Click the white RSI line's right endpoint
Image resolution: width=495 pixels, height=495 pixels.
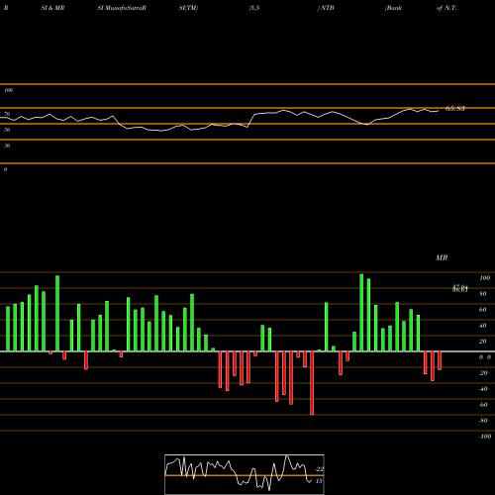(439, 111)
